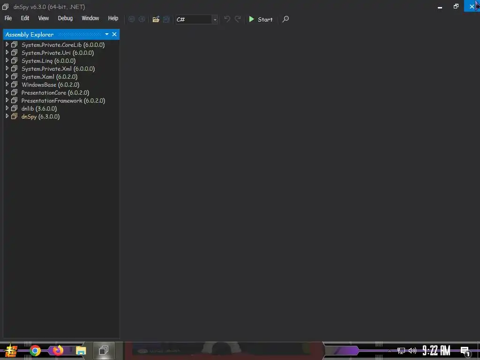This screenshot has height=360, width=480.
Task: Click the Search magnifier icon
Action: coord(285,19)
